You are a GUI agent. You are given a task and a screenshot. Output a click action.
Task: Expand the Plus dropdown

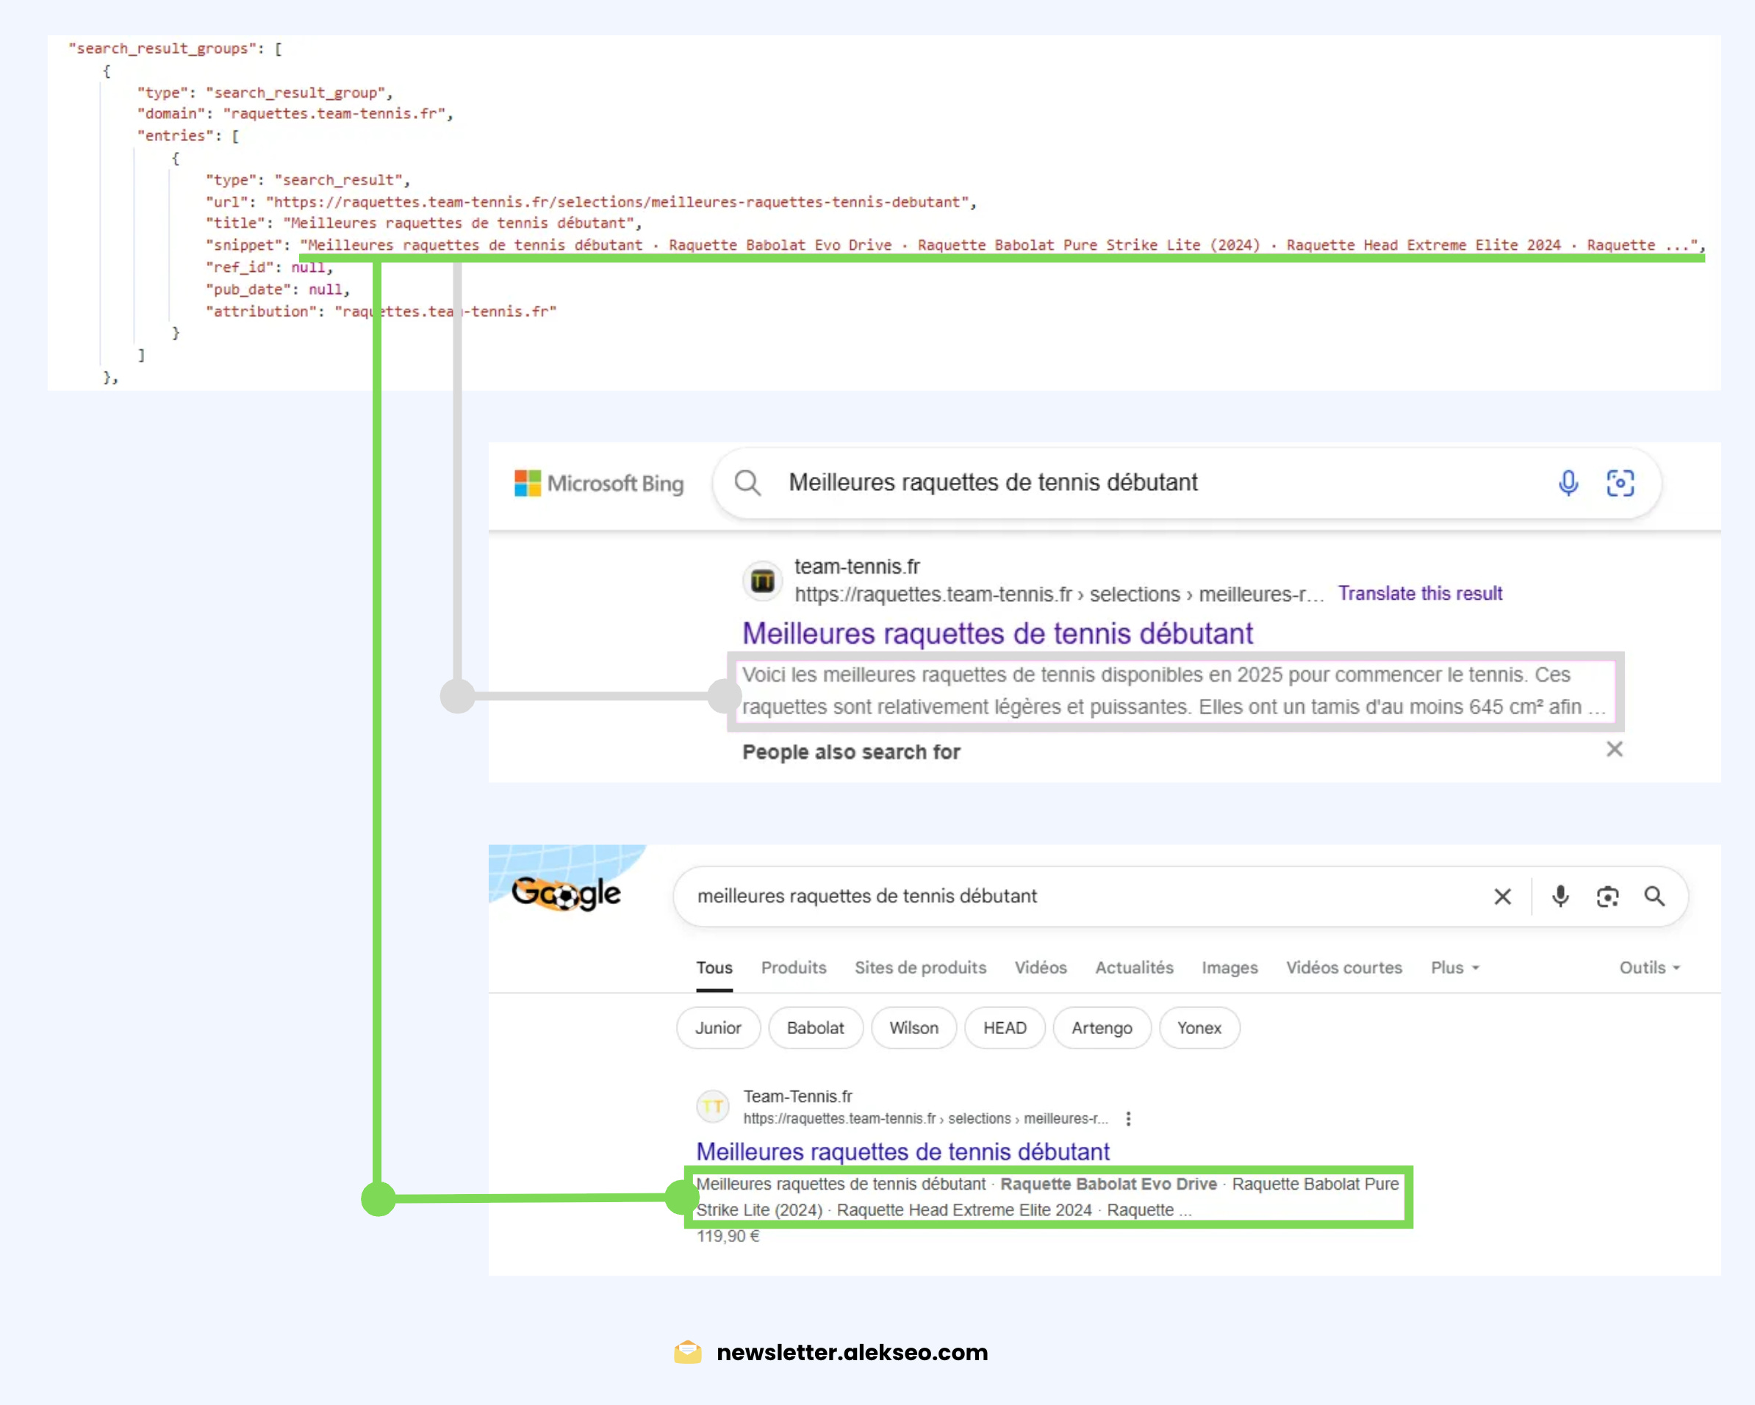1454,968
